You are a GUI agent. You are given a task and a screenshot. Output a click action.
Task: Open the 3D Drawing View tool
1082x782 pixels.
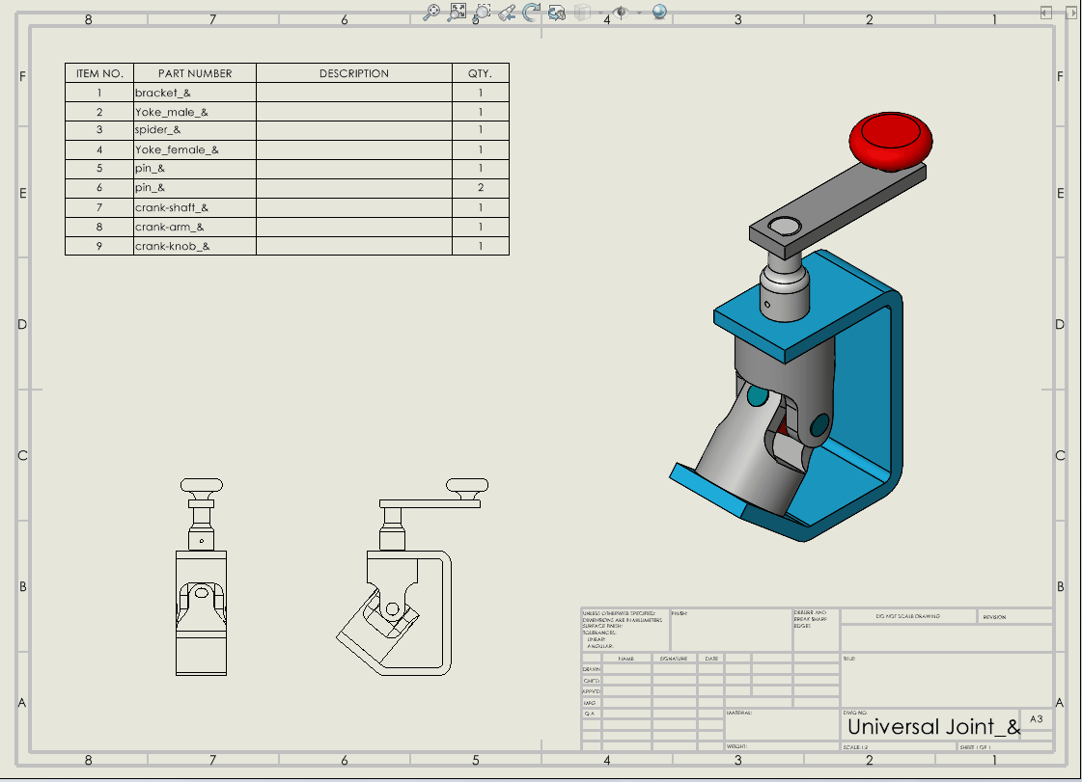(x=557, y=12)
